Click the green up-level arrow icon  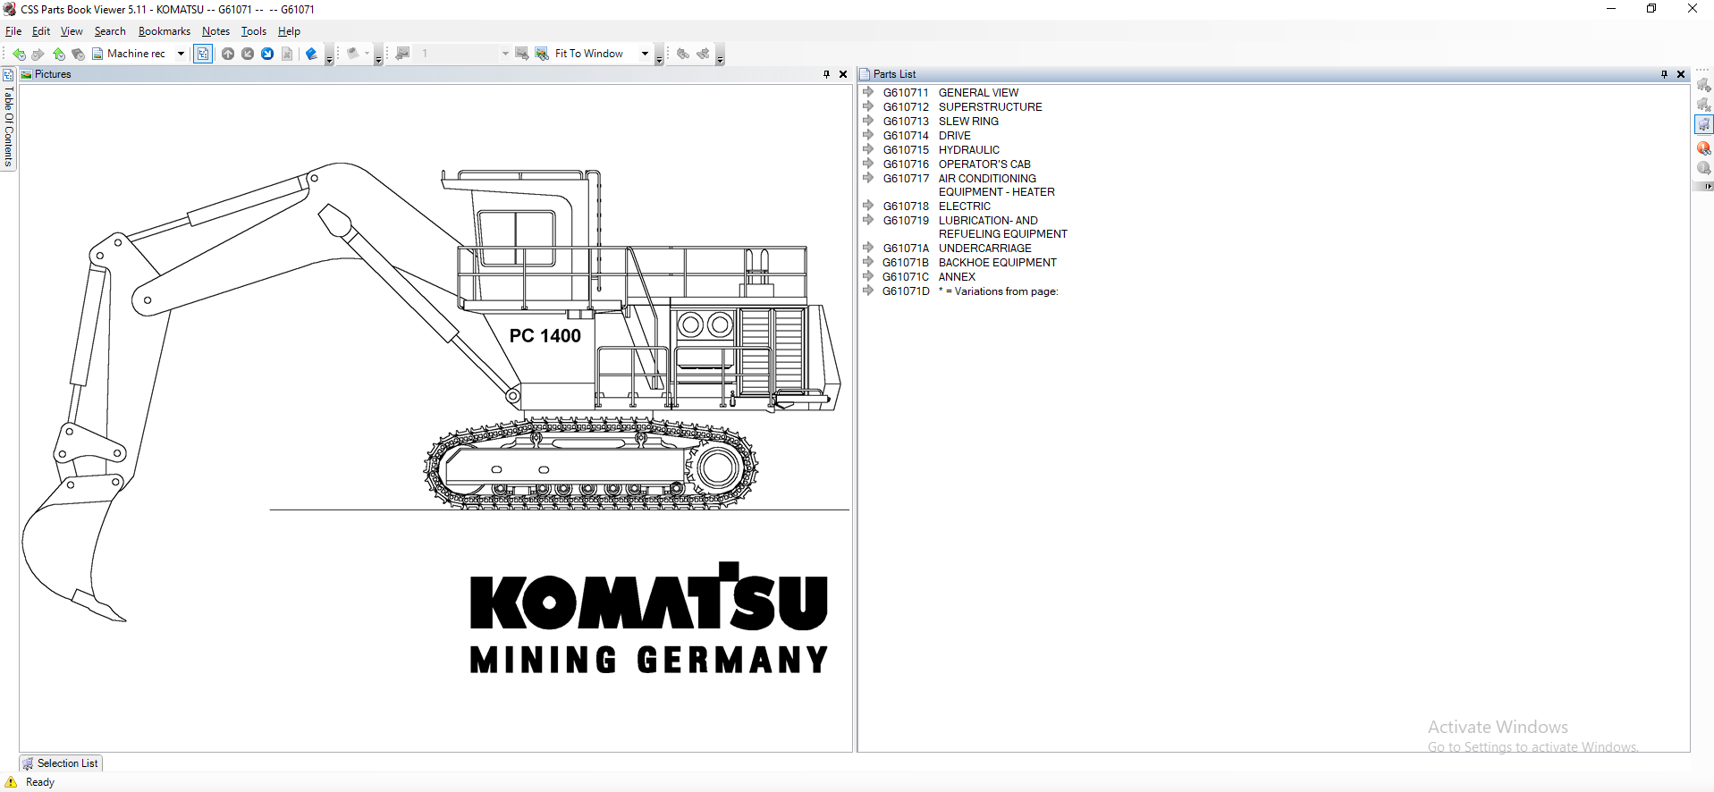58,54
